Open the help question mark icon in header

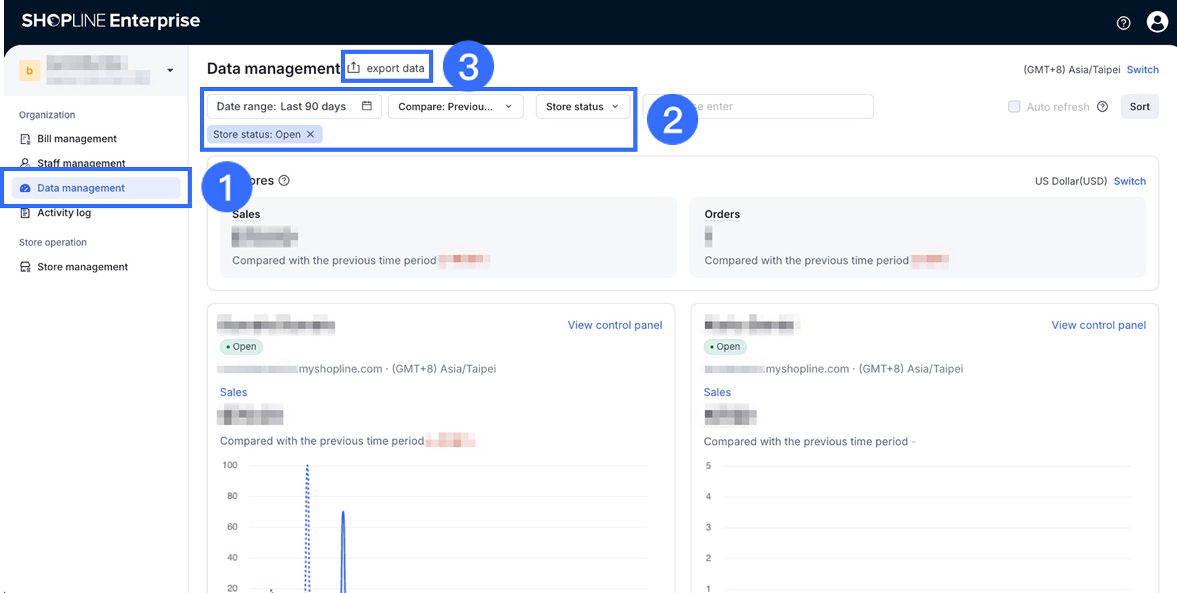[x=1123, y=23]
